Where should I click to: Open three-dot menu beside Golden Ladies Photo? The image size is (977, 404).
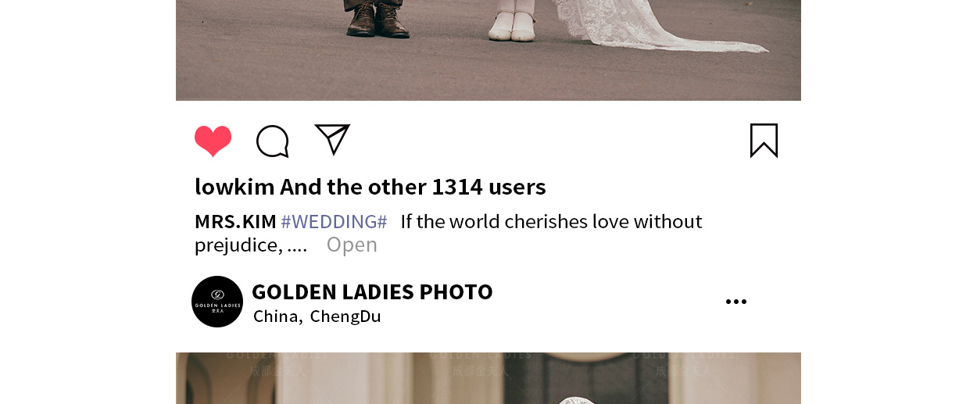735,302
